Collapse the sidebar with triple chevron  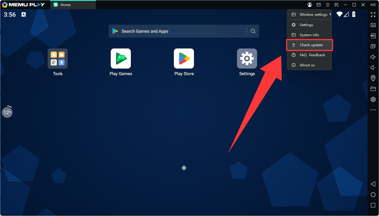coord(373,5)
